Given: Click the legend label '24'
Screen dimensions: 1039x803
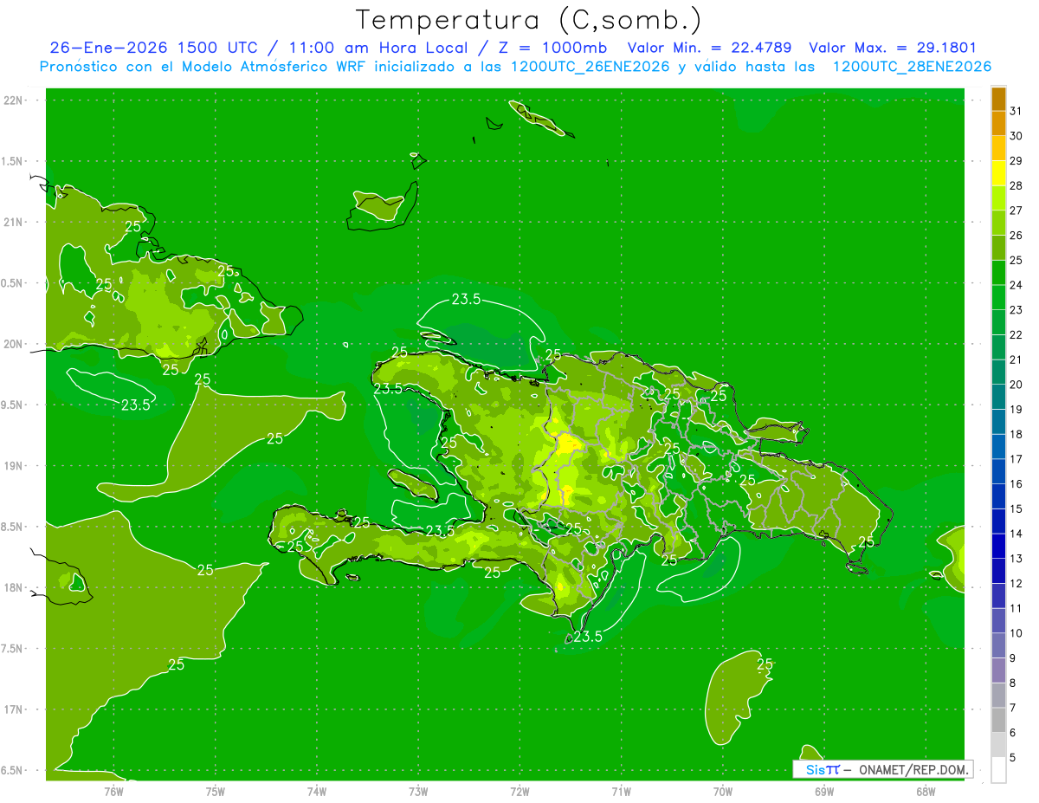Looking at the screenshot, I should tap(1016, 285).
